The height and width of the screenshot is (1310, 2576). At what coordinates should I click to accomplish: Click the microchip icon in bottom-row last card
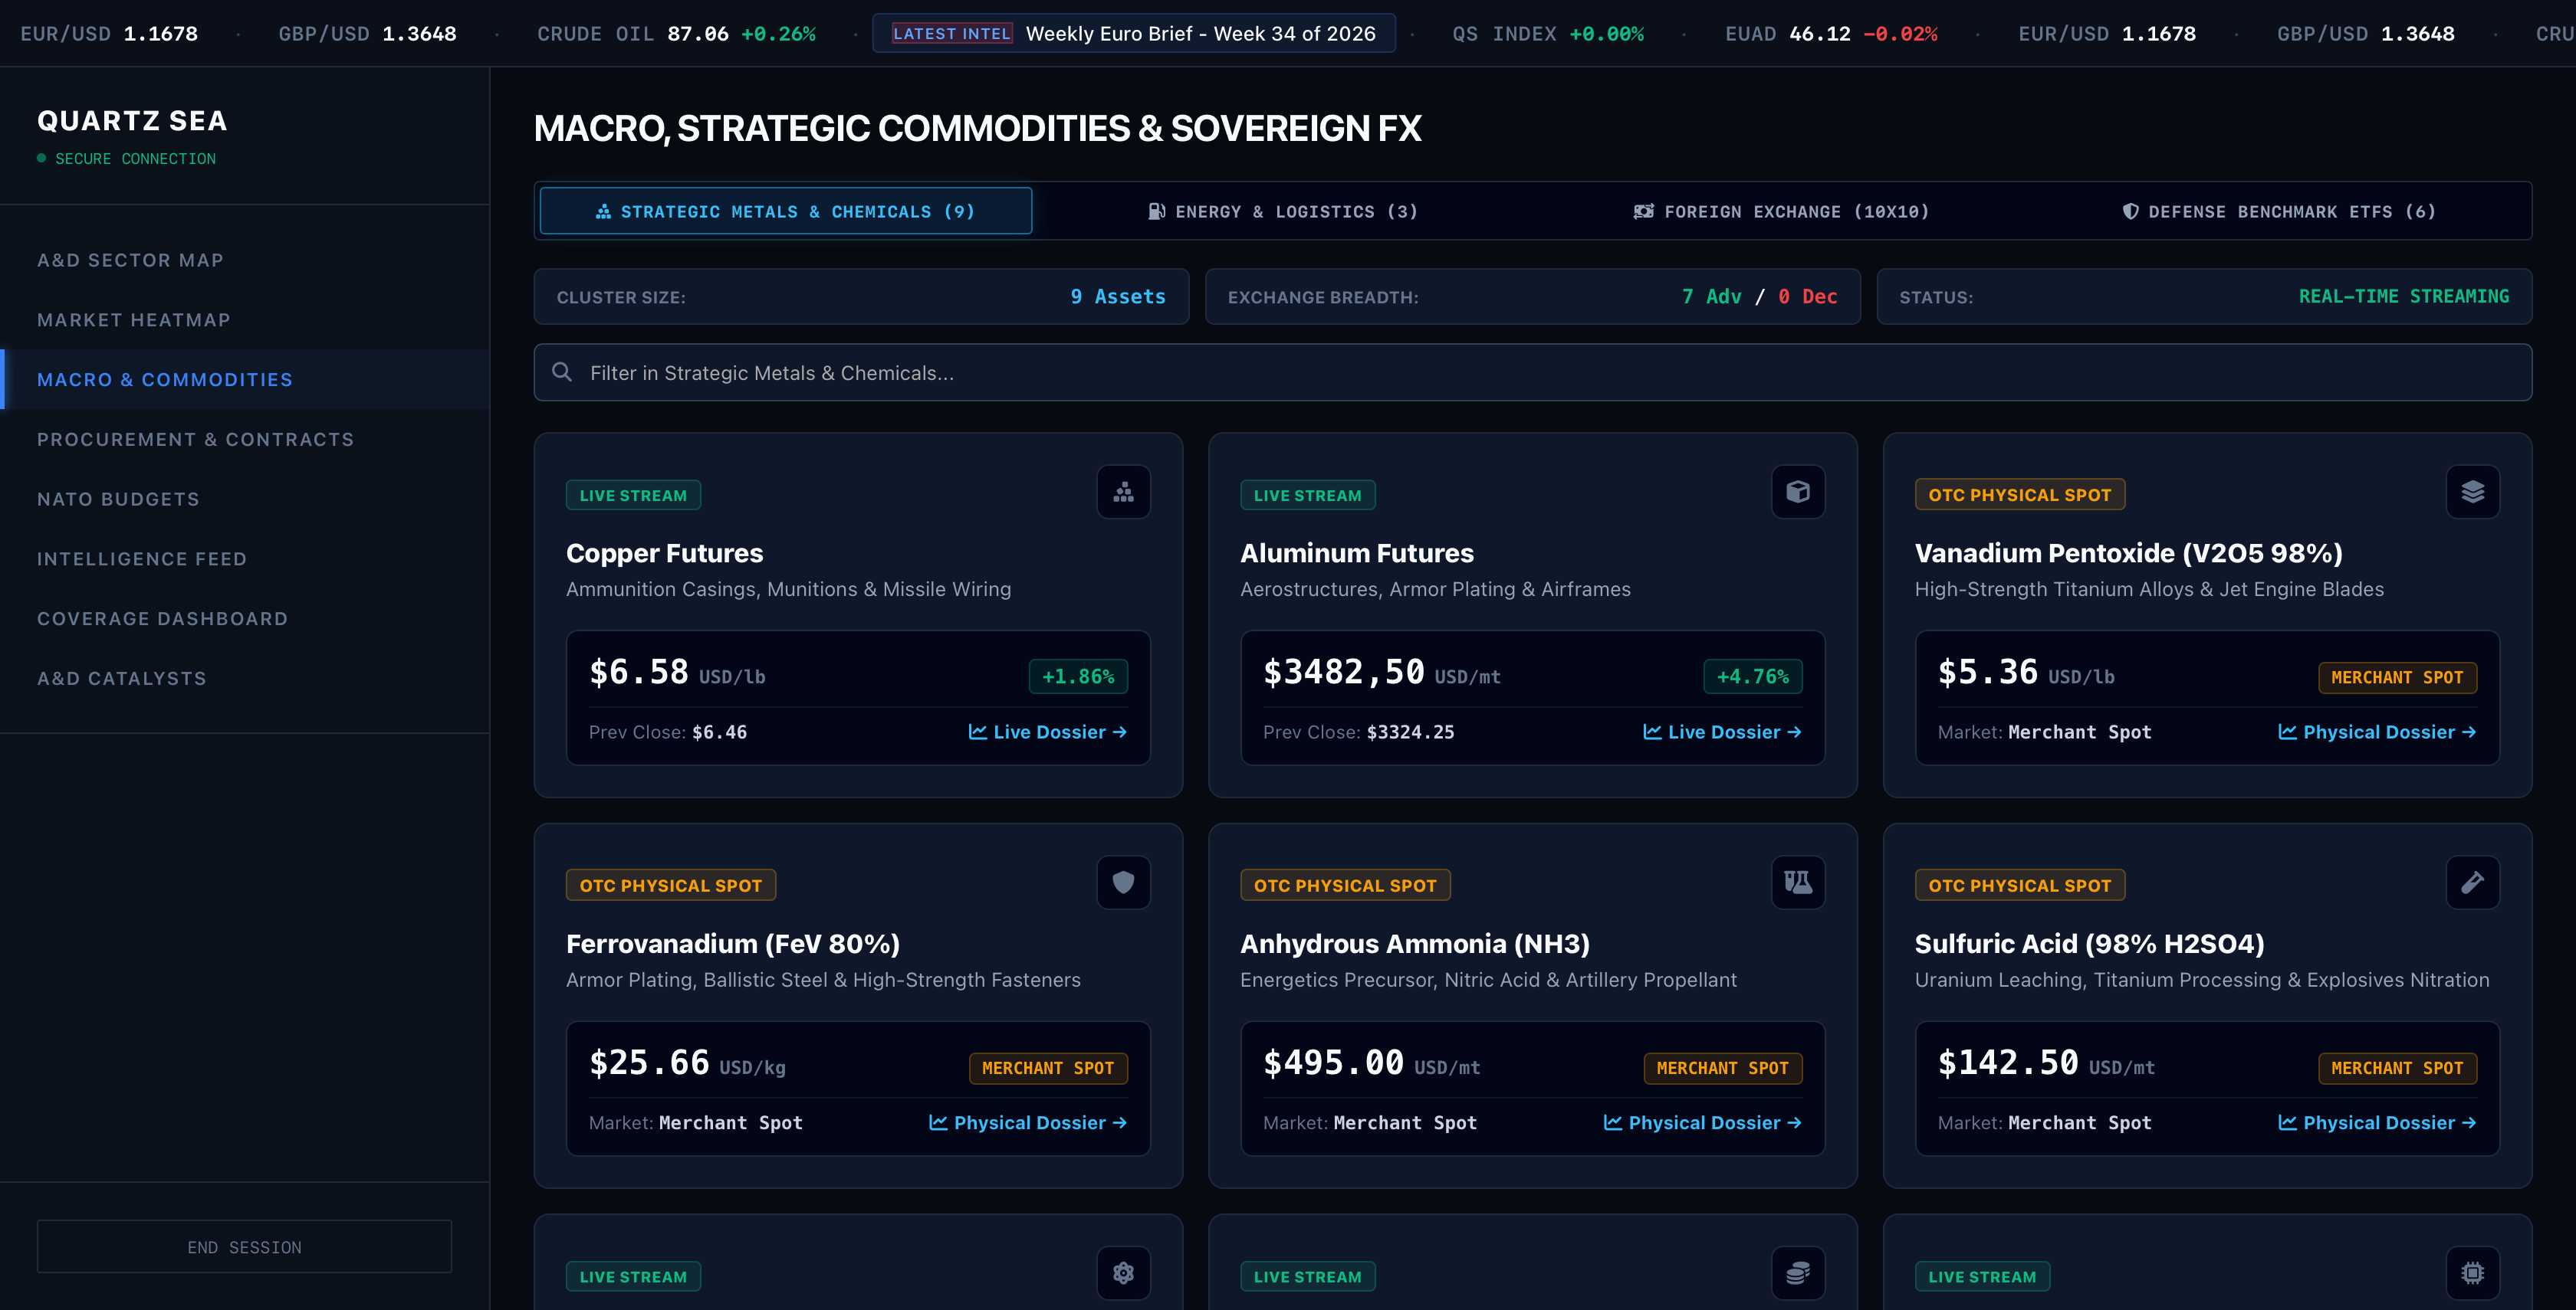(2472, 1273)
